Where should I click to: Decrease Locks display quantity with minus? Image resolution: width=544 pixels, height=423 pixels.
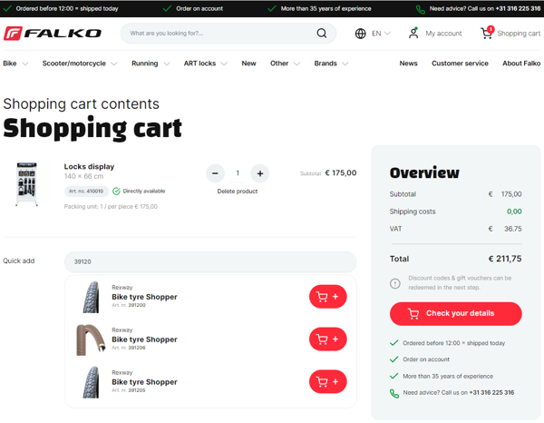pyautogui.click(x=215, y=173)
